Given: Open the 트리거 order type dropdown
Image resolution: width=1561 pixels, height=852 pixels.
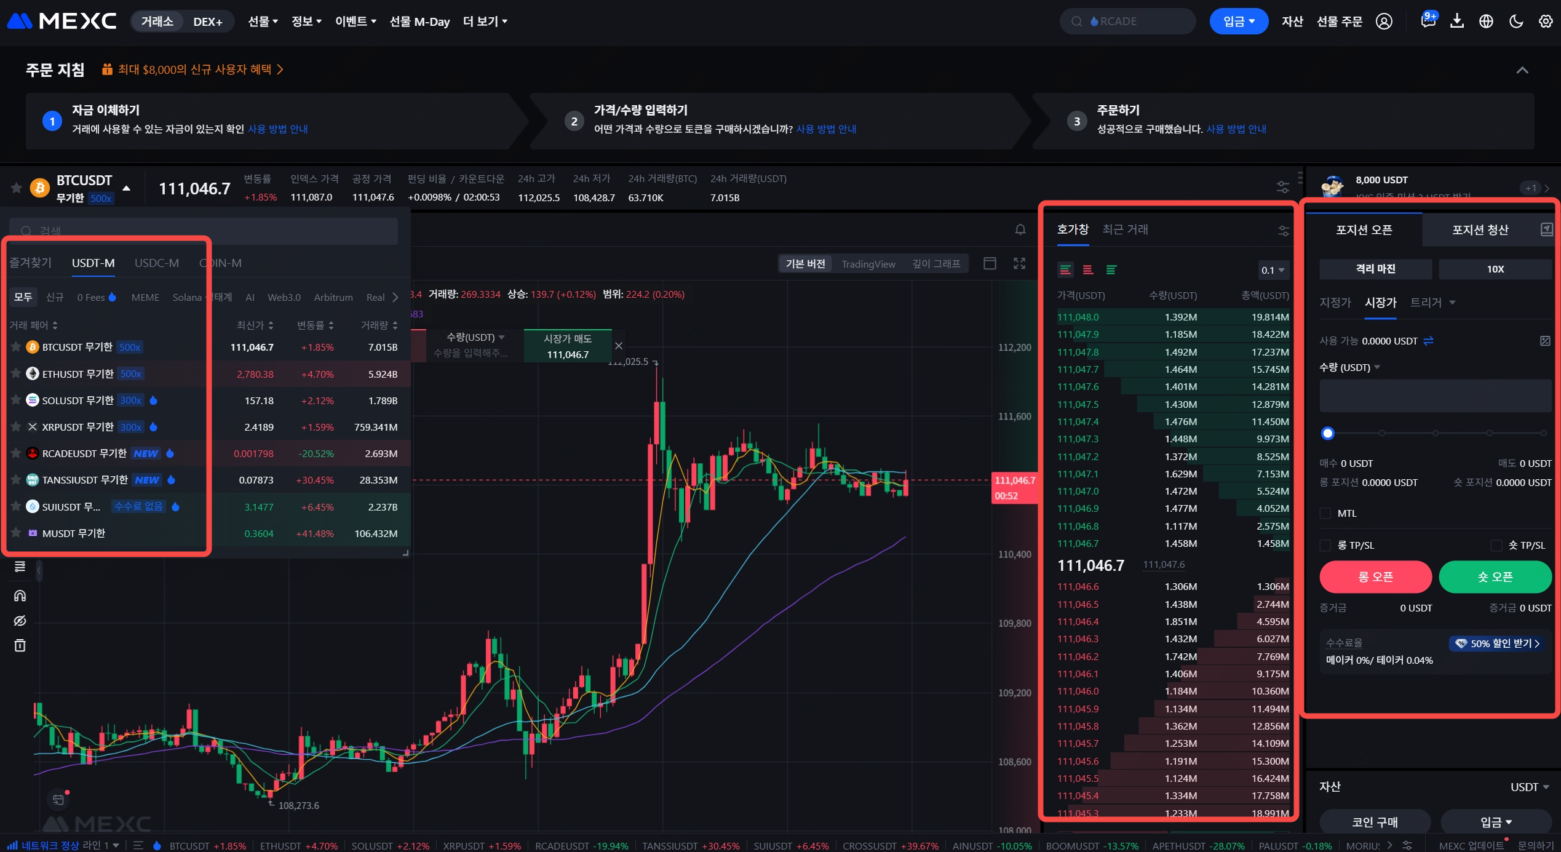Looking at the screenshot, I should coord(1432,302).
